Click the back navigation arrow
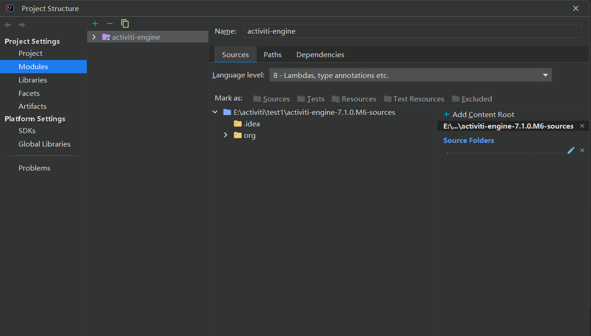The height and width of the screenshot is (336, 591). point(7,25)
